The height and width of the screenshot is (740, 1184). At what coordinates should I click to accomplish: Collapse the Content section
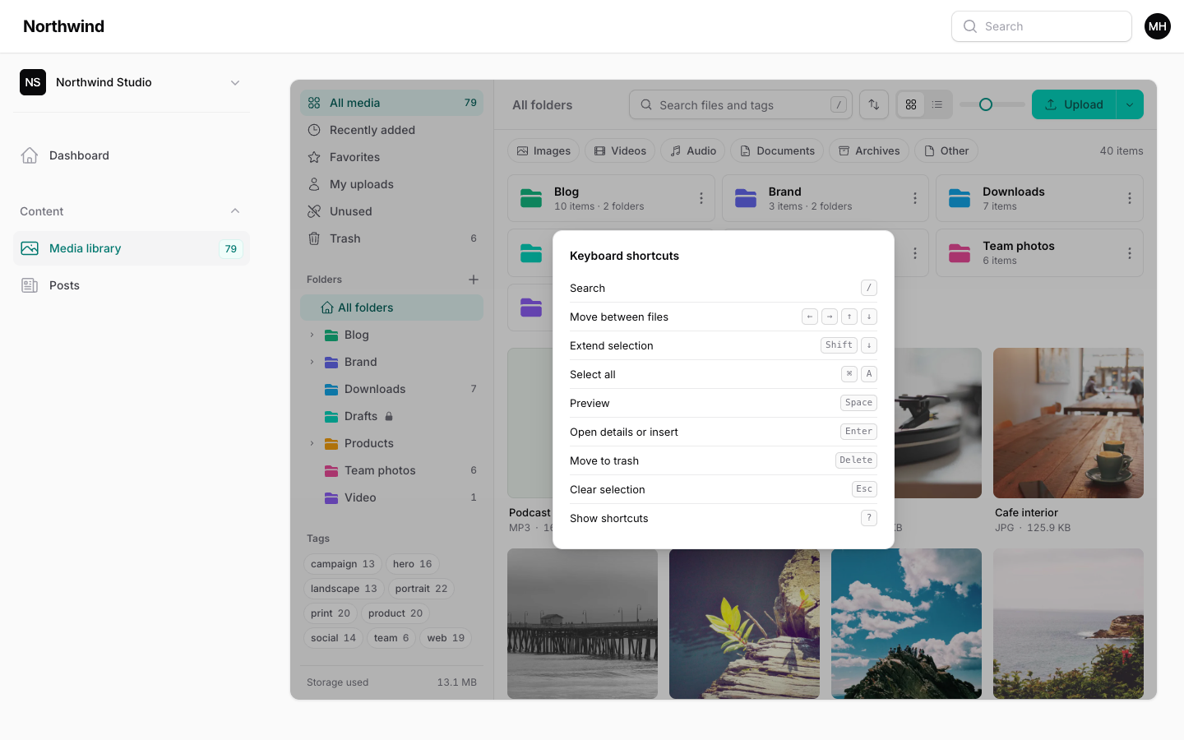[x=235, y=211]
